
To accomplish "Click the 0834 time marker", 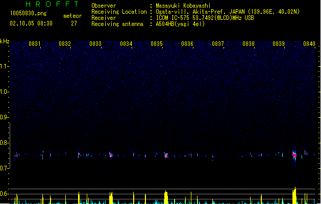I will [x=126, y=44].
